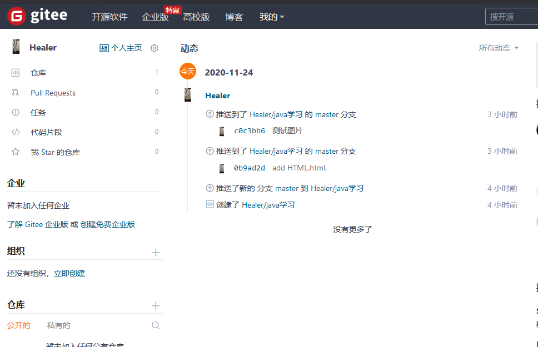Click plus icon to create repository

pyautogui.click(x=156, y=306)
